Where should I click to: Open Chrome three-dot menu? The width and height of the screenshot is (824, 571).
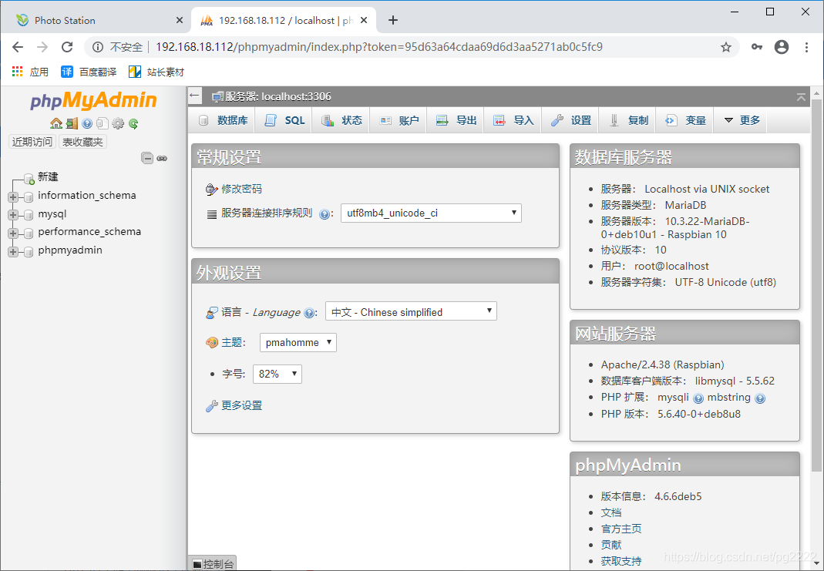tap(807, 47)
